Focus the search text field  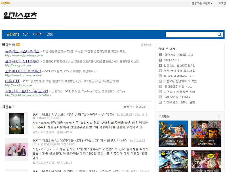tap(191, 35)
